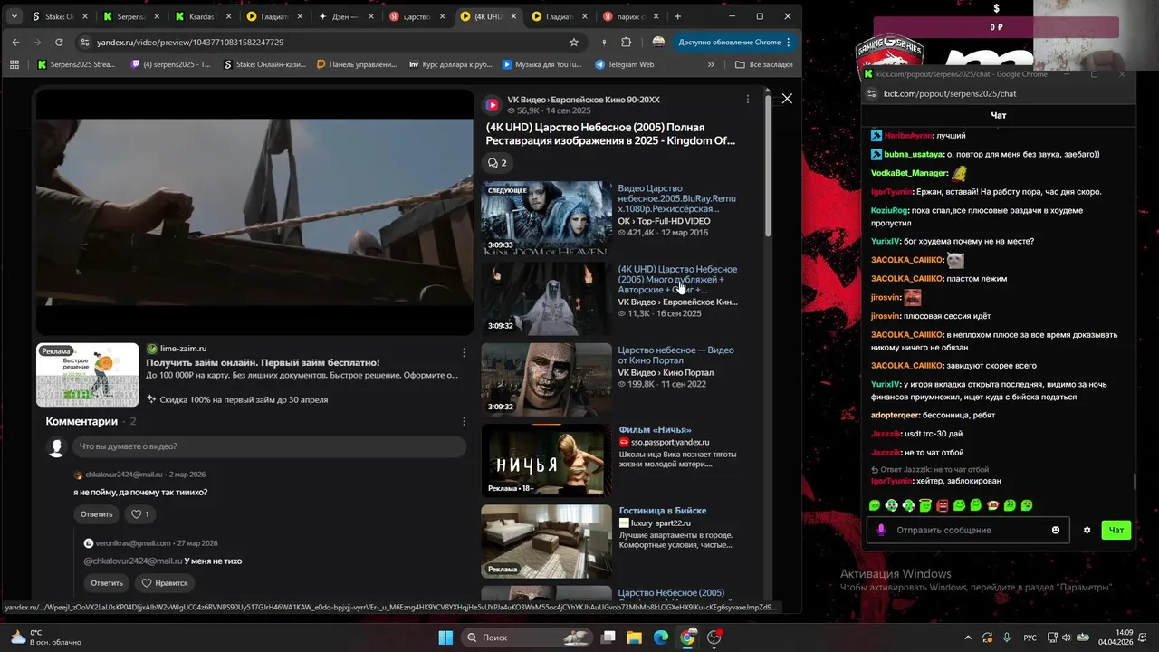Open the lime-zaim.ru ad options menu
The image size is (1159, 652).
point(464,352)
